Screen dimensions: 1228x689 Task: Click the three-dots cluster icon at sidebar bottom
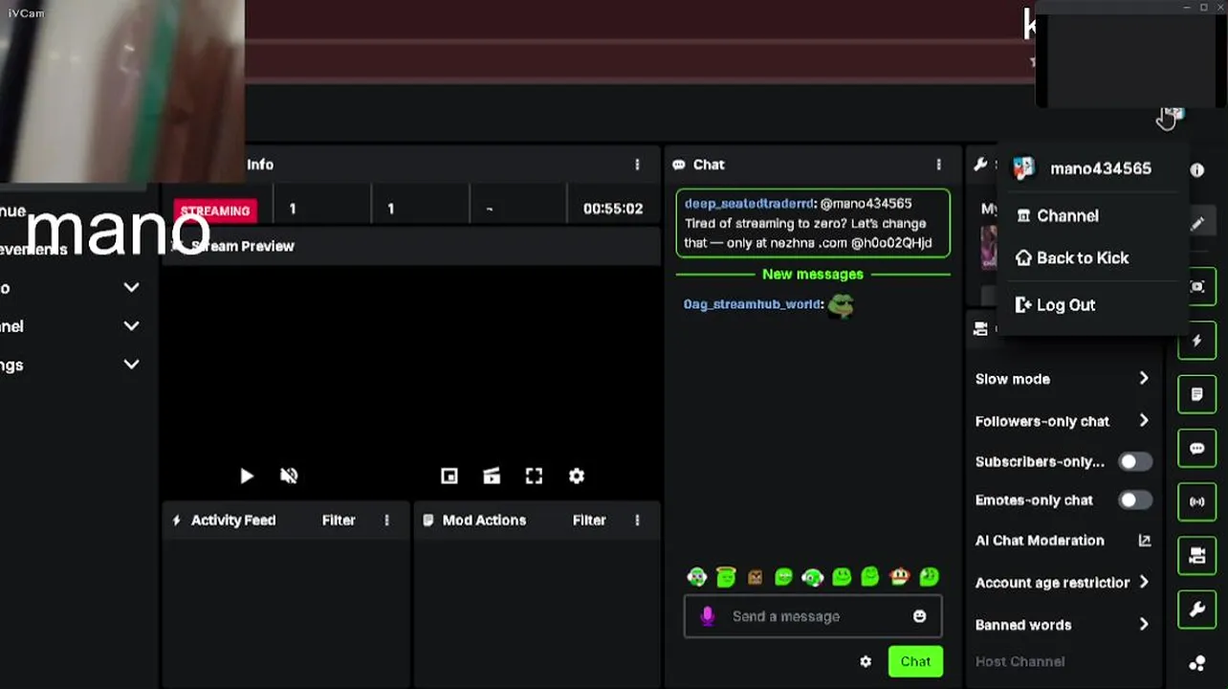coord(1196,663)
